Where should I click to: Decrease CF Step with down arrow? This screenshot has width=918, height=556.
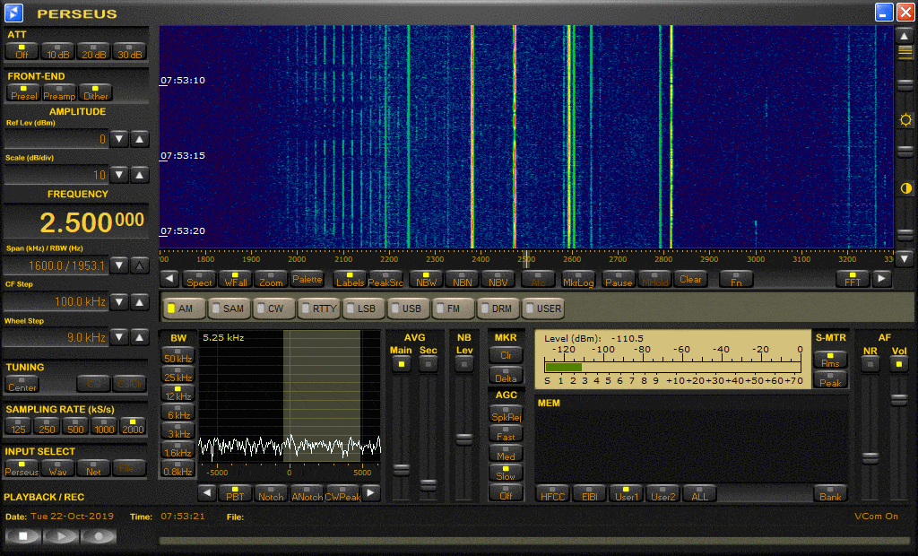119,302
